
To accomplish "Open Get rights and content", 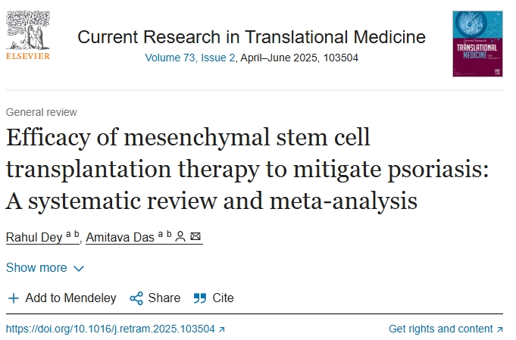I will 440,329.
